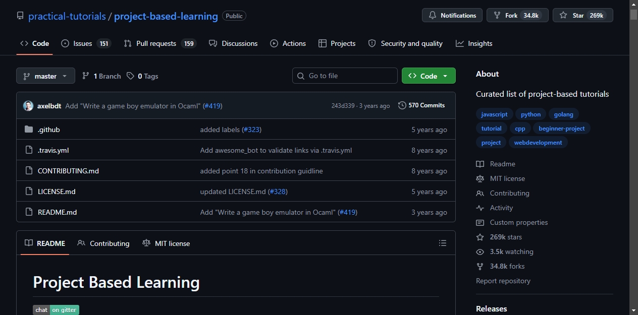Open the practical-tutorials owner link
This screenshot has width=638, height=315.
(67, 16)
